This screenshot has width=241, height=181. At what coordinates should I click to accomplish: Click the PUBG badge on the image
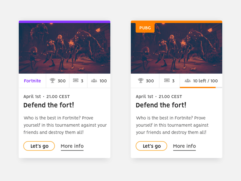tap(145, 27)
